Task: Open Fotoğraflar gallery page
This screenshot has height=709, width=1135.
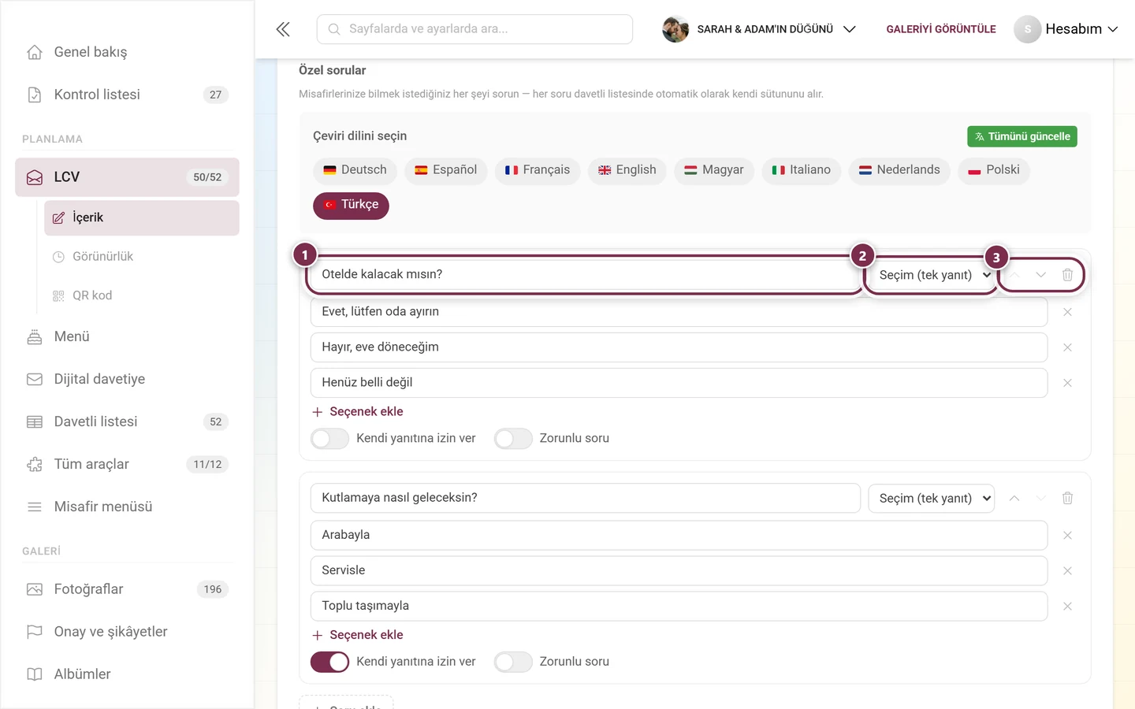Action: pos(127,589)
